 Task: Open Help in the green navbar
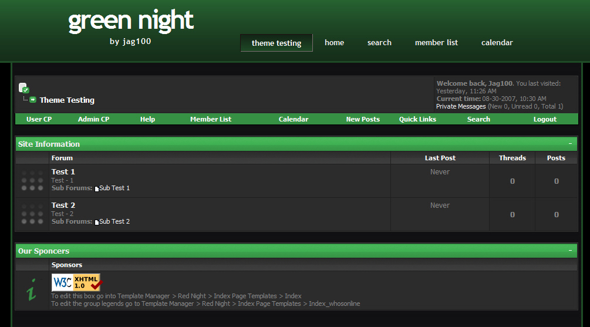click(147, 119)
